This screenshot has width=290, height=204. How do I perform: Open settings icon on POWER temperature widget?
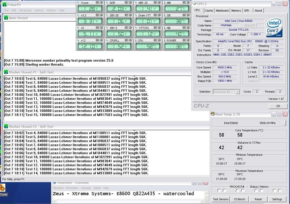pos(184,40)
